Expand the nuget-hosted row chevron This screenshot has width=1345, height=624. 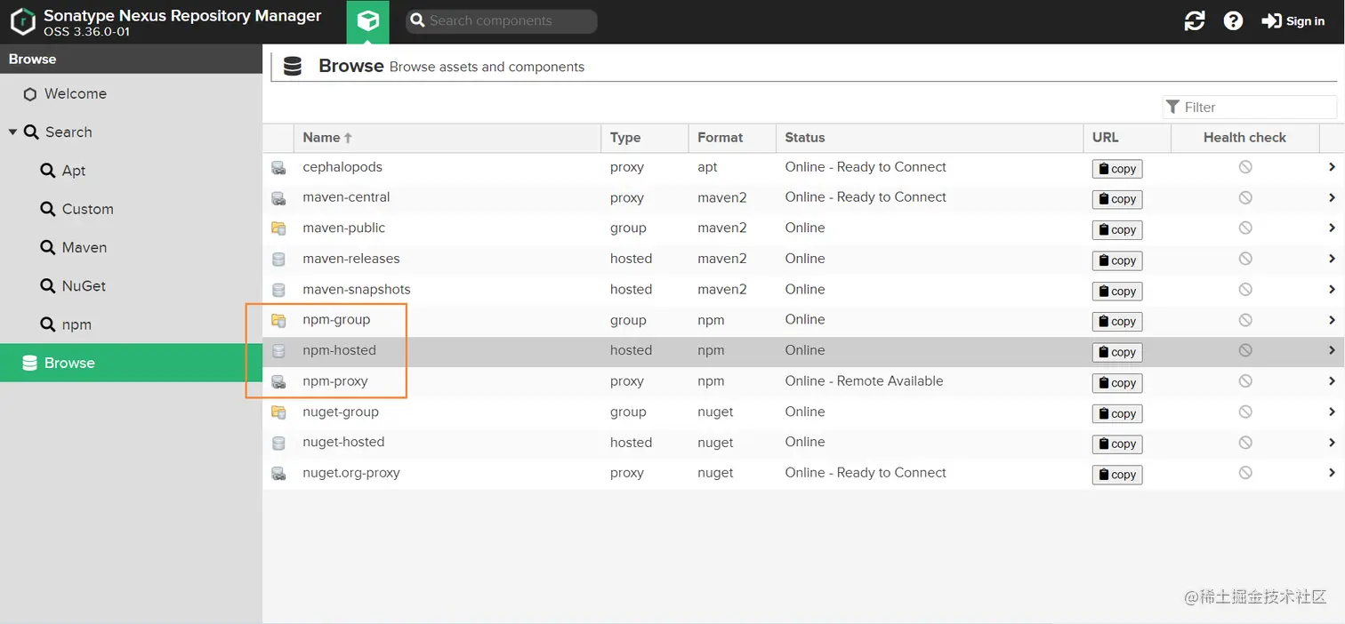click(x=1332, y=442)
